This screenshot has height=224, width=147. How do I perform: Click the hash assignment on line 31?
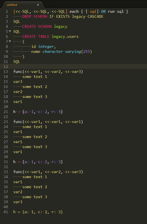38,162
